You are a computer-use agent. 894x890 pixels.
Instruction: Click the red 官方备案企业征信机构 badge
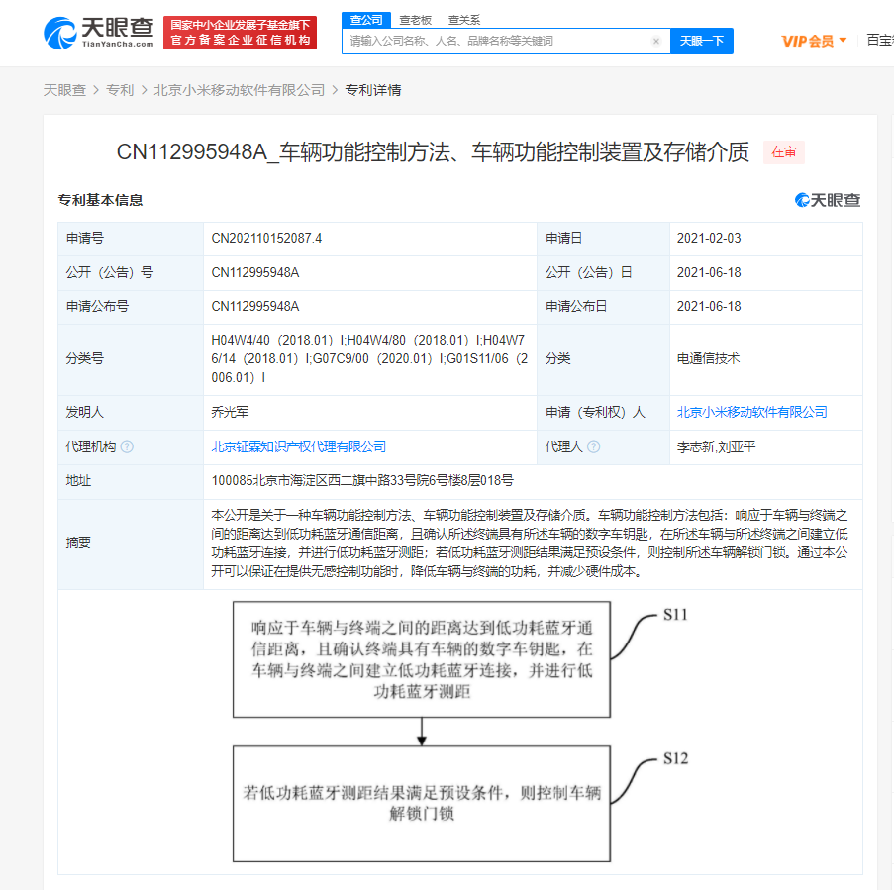(x=241, y=32)
